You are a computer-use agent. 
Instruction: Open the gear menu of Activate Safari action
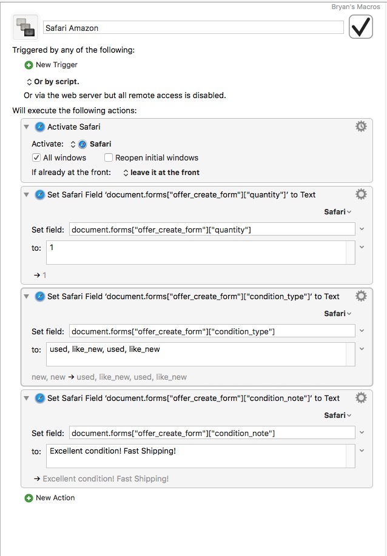pos(361,127)
